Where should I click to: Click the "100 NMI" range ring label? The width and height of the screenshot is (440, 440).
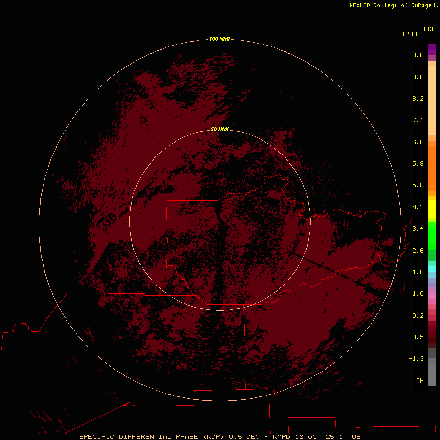(x=220, y=39)
